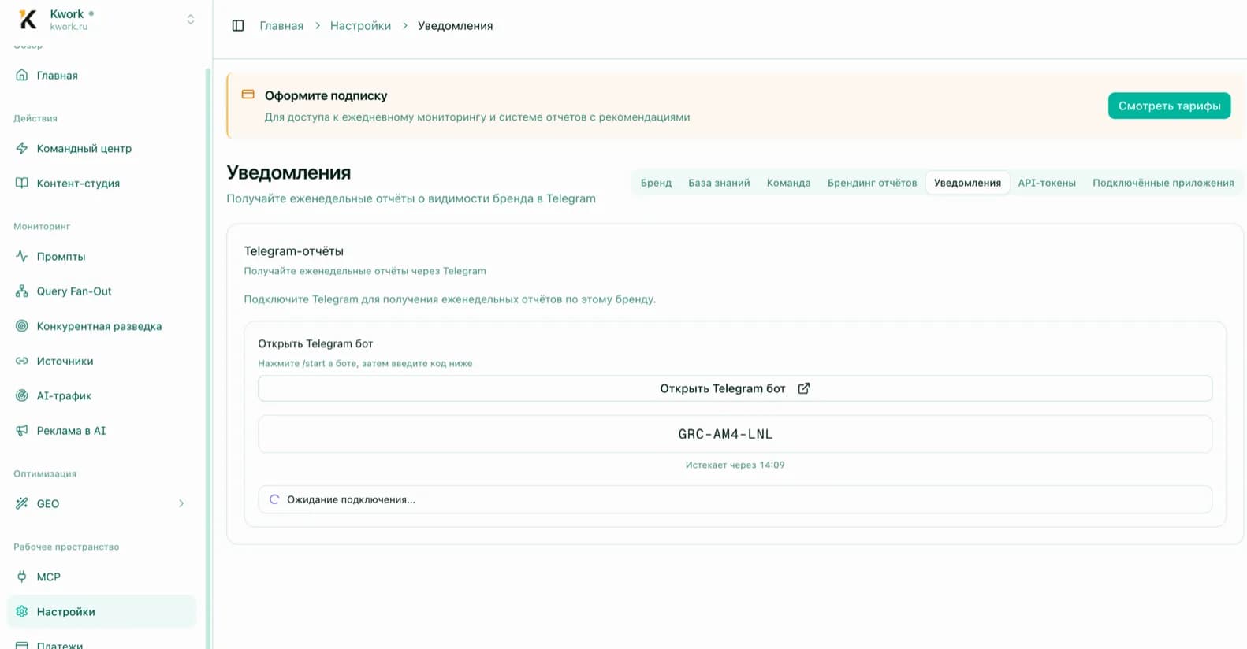1247x649 pixels.
Task: Click the loading spinner beside Ожидание подключения
Action: click(274, 499)
